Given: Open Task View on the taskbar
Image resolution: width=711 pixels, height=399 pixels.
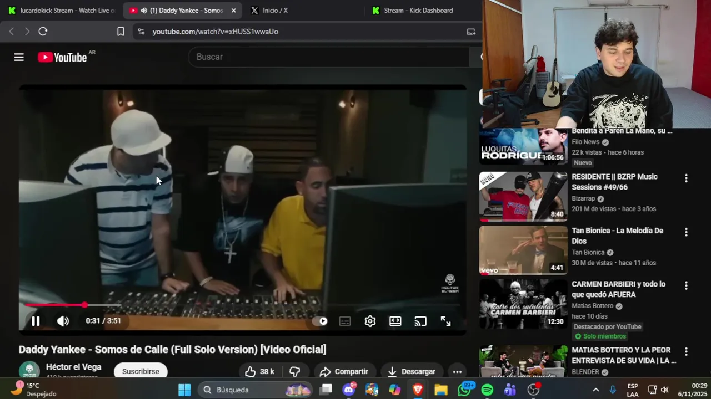Looking at the screenshot, I should 326,390.
